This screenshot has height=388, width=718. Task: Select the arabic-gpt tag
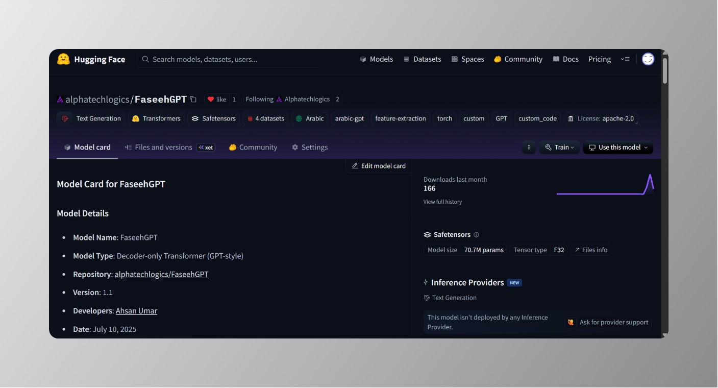(350, 118)
